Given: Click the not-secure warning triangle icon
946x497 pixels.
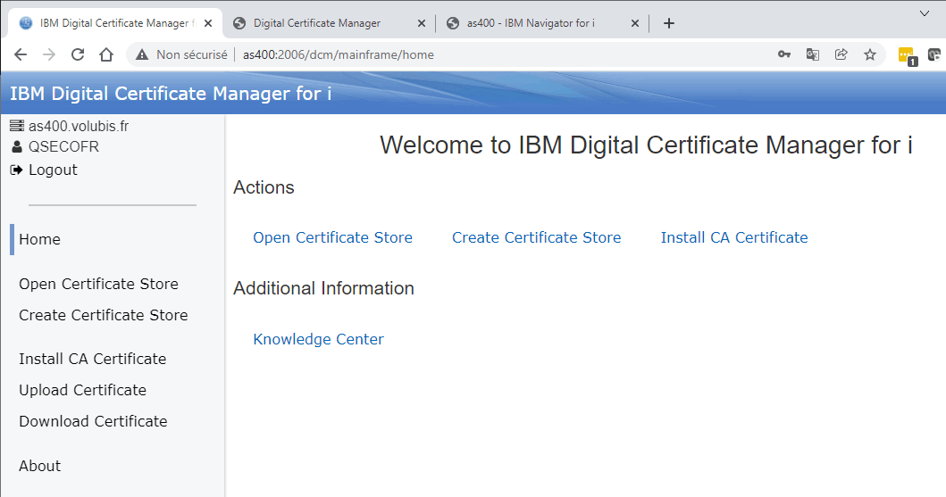Looking at the screenshot, I should click(x=142, y=54).
